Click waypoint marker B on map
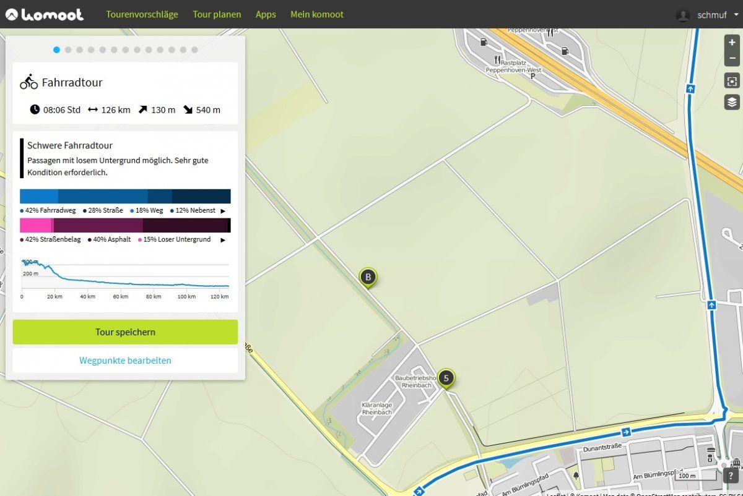 click(368, 277)
